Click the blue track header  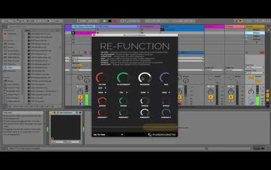pos(182,26)
